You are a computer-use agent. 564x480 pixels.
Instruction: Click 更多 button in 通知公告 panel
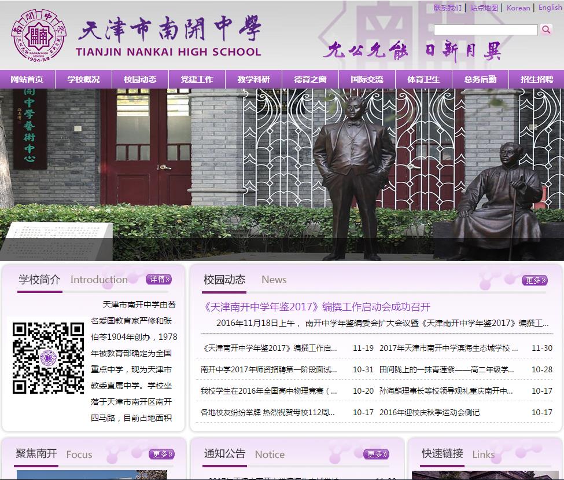tap(376, 454)
